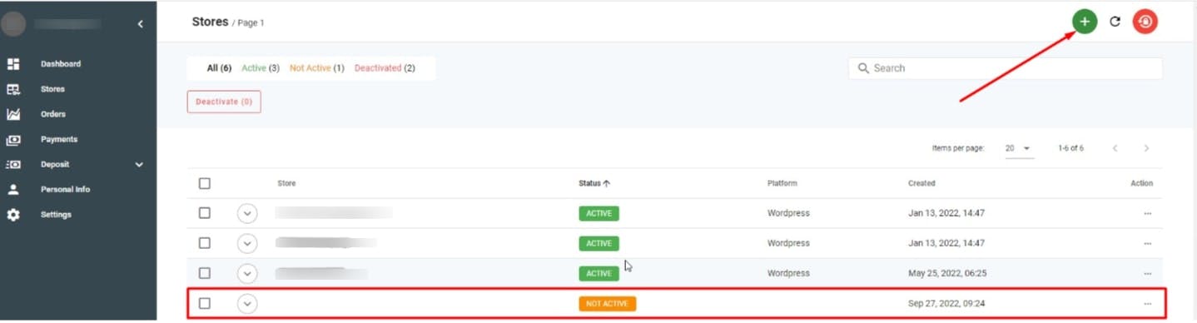The width and height of the screenshot is (1197, 323).
Task: Click the May 25, 2022, 06:25 date
Action: click(947, 273)
